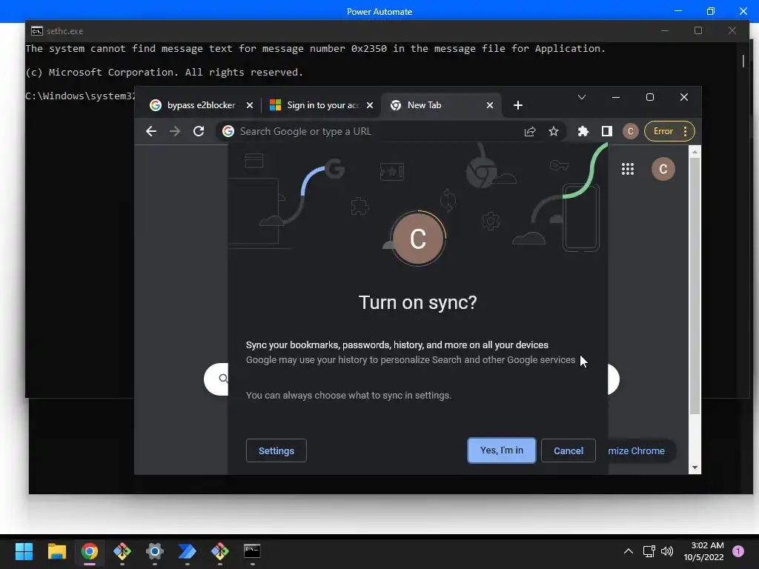Screen dimensions: 759x569
Task: Minimize the Chrome window
Action: click(x=616, y=97)
